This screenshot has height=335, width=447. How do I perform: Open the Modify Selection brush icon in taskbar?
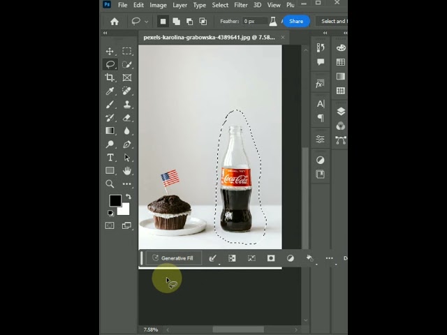(x=212, y=258)
